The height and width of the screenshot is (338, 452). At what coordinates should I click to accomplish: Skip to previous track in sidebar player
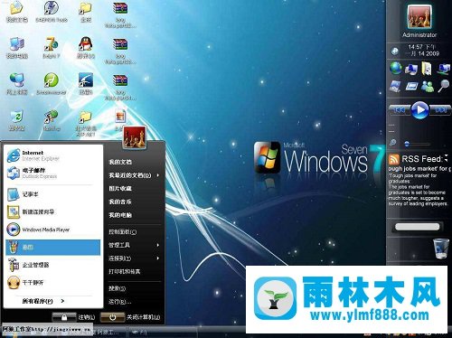pos(400,110)
